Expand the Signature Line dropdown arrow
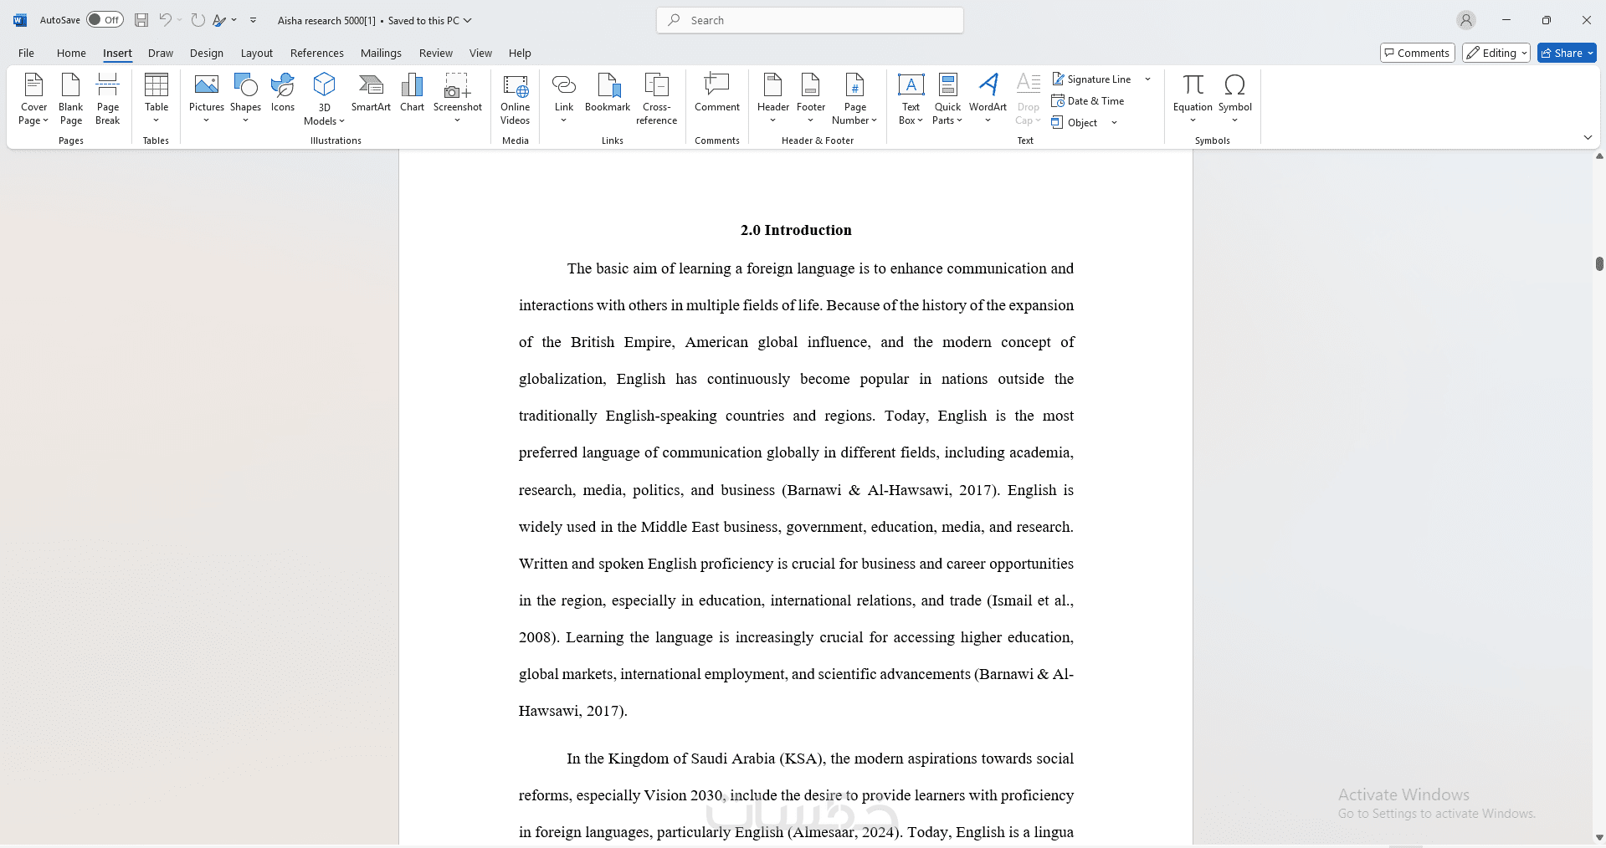This screenshot has height=848, width=1606. [1148, 79]
